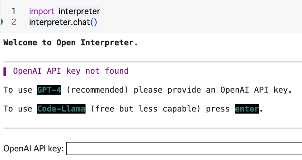
Task: Click the '(recommended)' text in the output
Action: pyautogui.click(x=97, y=90)
